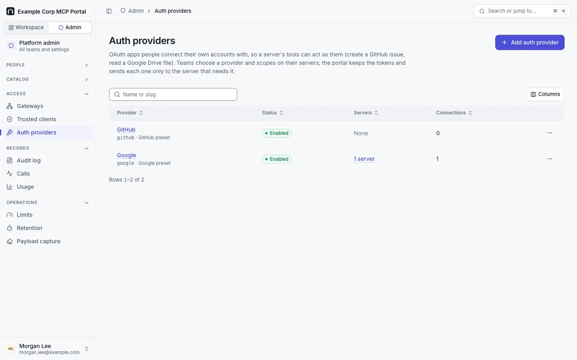Sort table by Connections column
Image resolution: width=577 pixels, height=360 pixels.
[454, 113]
